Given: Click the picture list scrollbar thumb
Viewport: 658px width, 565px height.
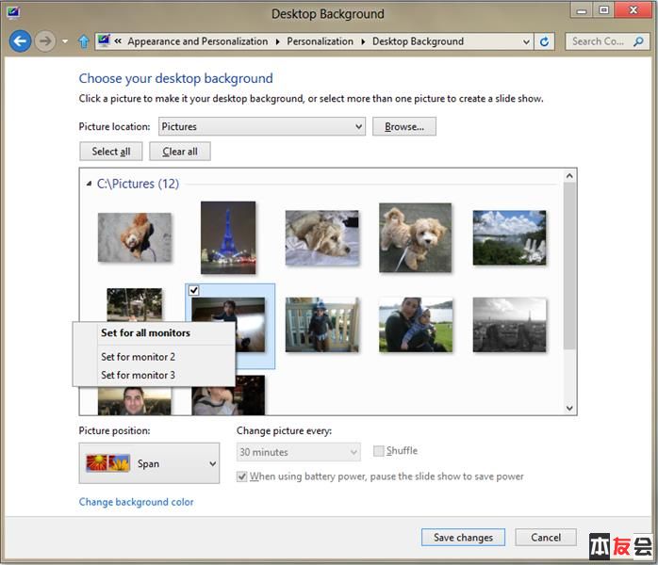Looking at the screenshot, I should pyautogui.click(x=569, y=266).
